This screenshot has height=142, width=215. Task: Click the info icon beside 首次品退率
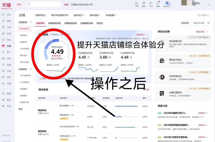tap(70, 106)
